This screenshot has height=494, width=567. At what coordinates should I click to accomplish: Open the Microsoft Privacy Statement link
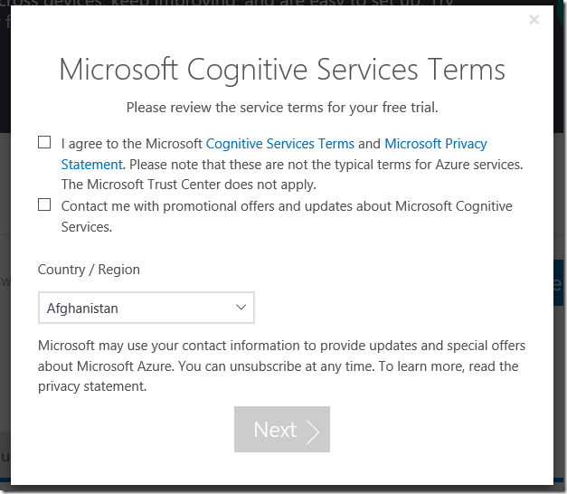[436, 143]
